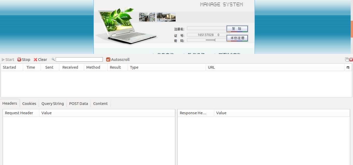Click the 登陆 login button
The width and height of the screenshot is (353, 165).
pos(237,29)
